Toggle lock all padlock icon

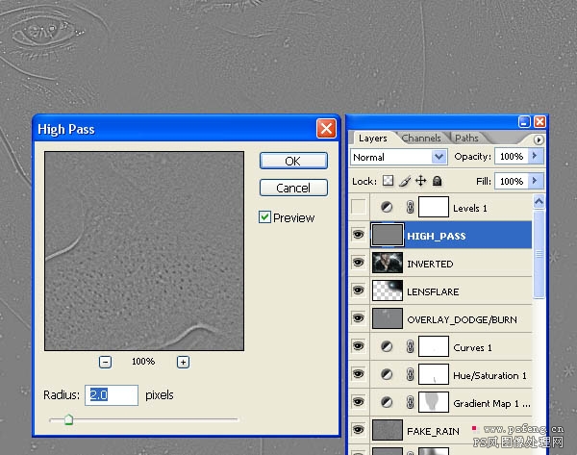point(437,181)
